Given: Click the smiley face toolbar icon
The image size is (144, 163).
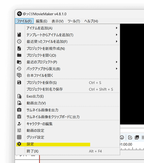Looking at the screenshot, I should (122, 137).
